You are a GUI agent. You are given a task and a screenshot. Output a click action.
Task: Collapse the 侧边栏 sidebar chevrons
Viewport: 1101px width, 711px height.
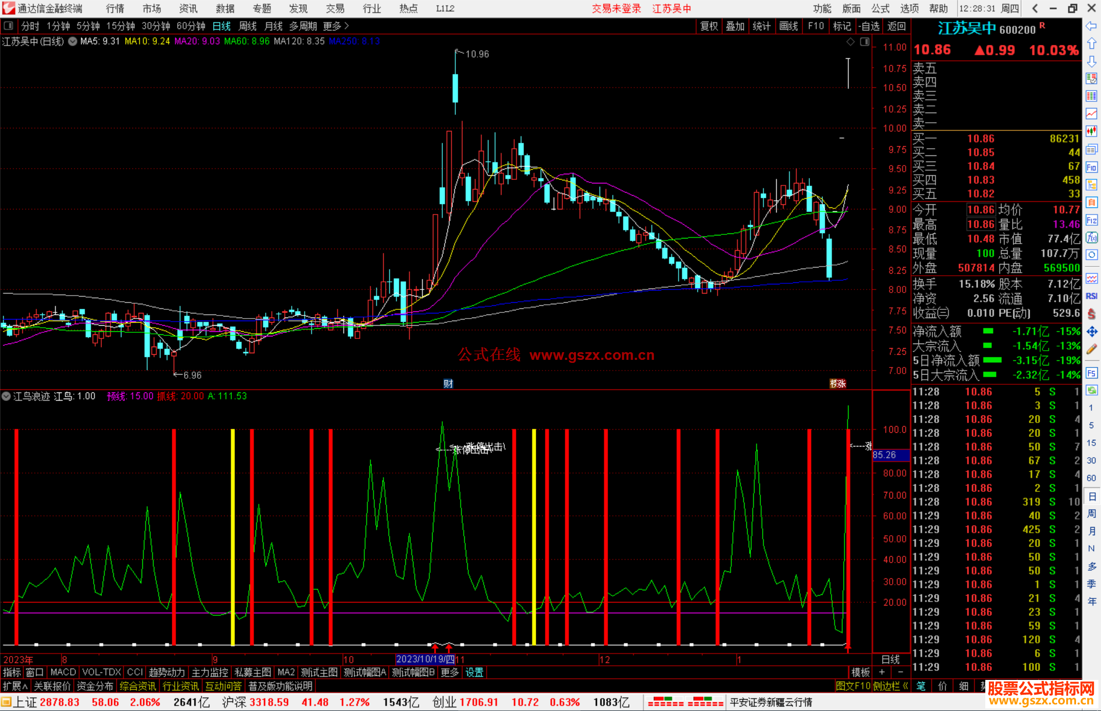point(905,686)
